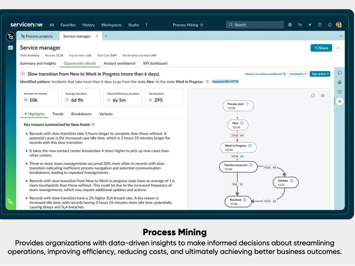Click the 1018 6d transition label

pos(237,135)
